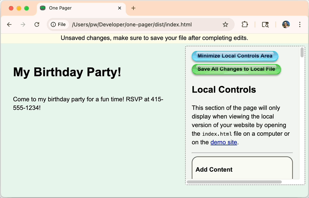Image resolution: width=309 pixels, height=198 pixels.
Task: Follow the demo site link
Action: pos(224,142)
